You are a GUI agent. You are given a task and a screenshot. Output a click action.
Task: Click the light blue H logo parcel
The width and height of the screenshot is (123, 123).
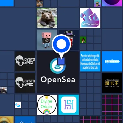tap(69, 105)
